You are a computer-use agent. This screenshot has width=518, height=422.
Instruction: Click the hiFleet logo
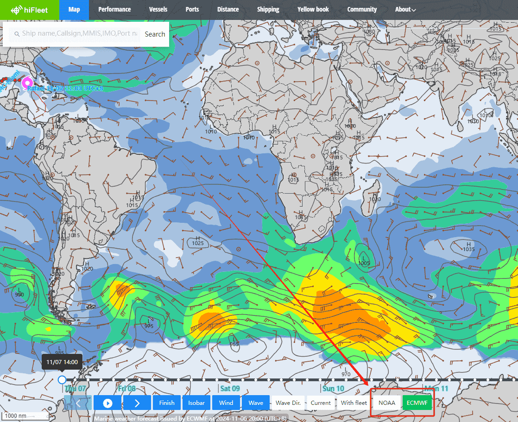click(x=29, y=10)
